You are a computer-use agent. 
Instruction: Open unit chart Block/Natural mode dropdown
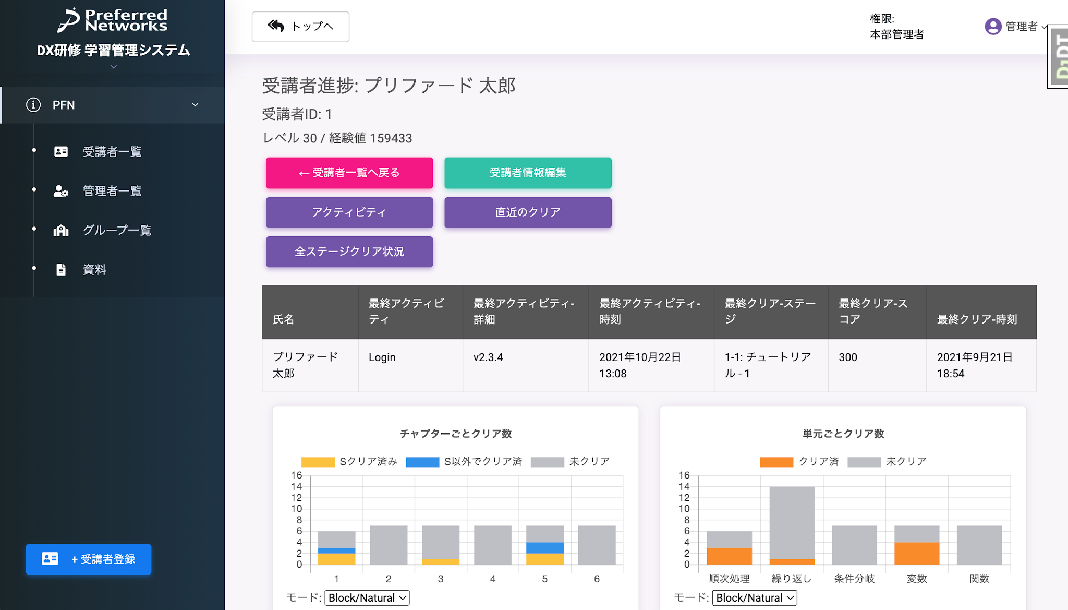pos(754,598)
